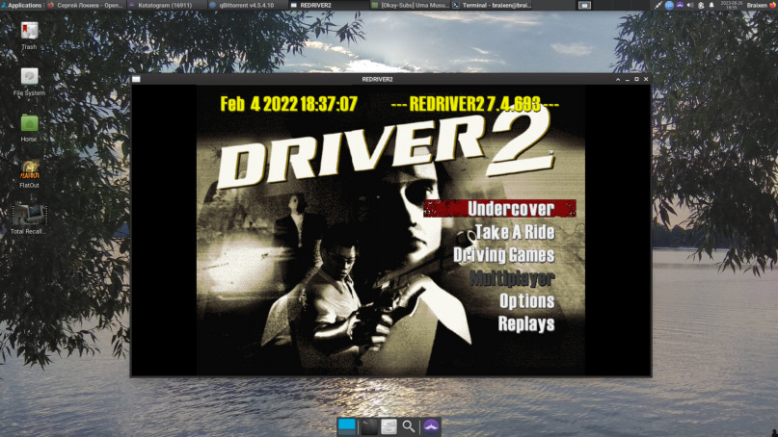The width and height of the screenshot is (778, 437).
Task: Open the REDRIVER2 window menu icon
Action: (x=137, y=79)
